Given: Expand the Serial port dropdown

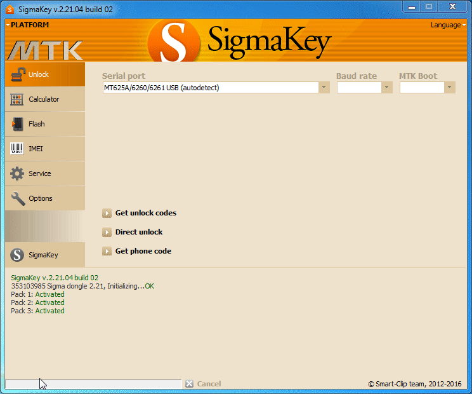Looking at the screenshot, I should (324, 88).
